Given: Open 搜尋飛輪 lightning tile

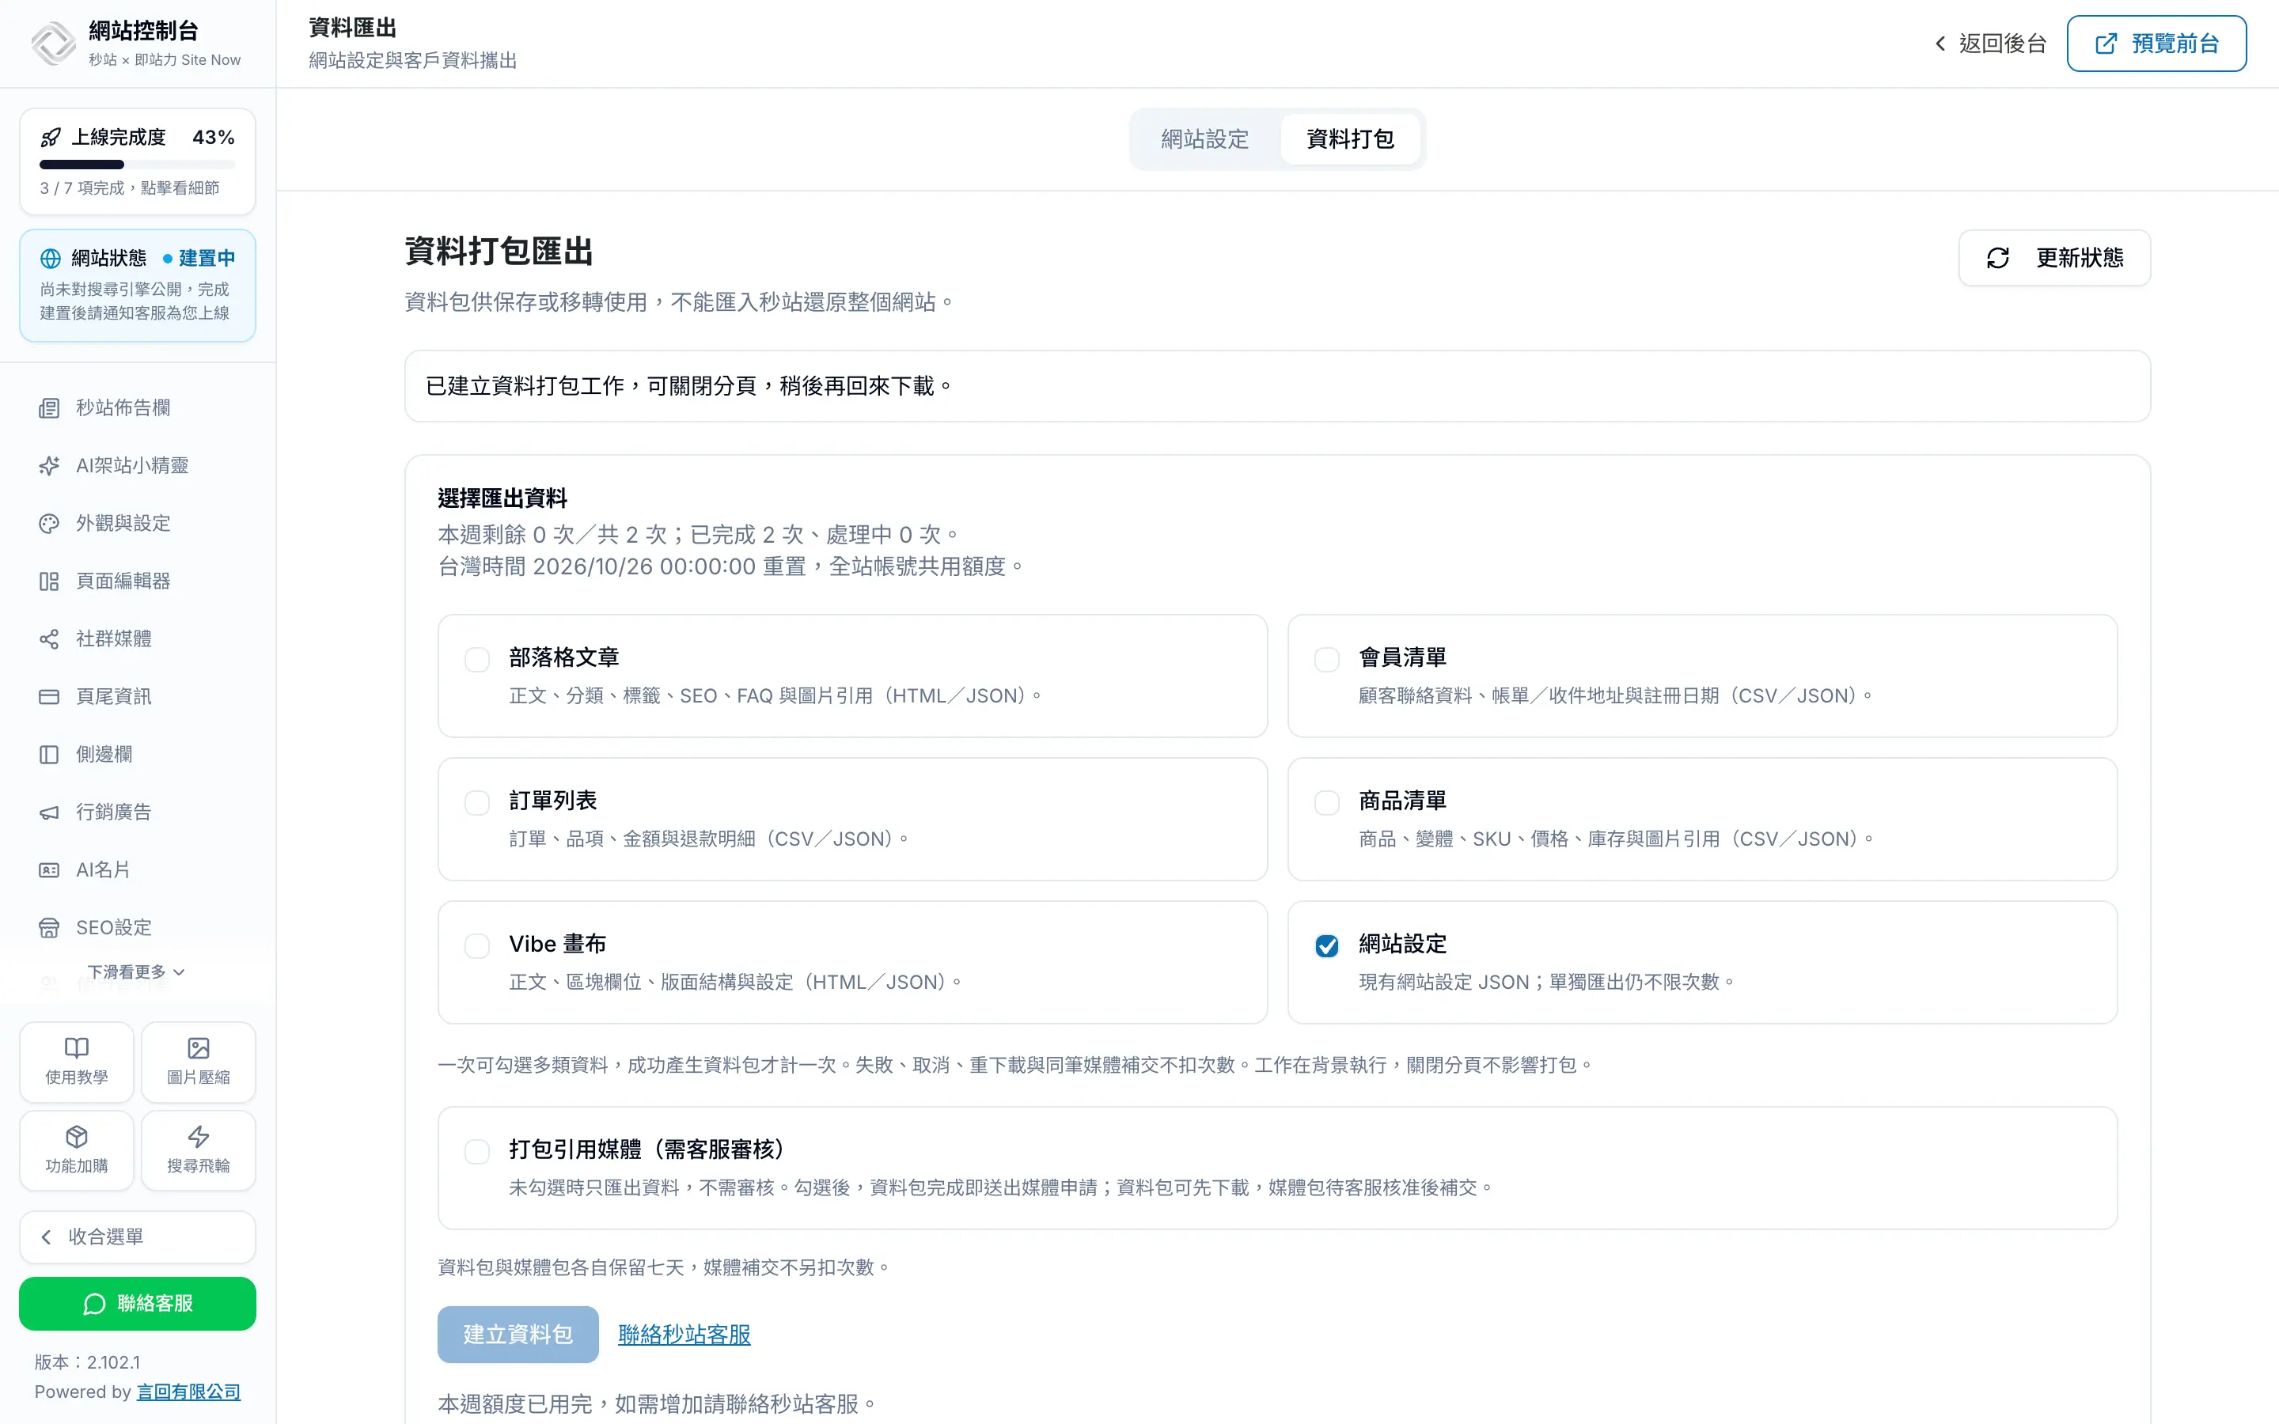Looking at the screenshot, I should point(199,1151).
